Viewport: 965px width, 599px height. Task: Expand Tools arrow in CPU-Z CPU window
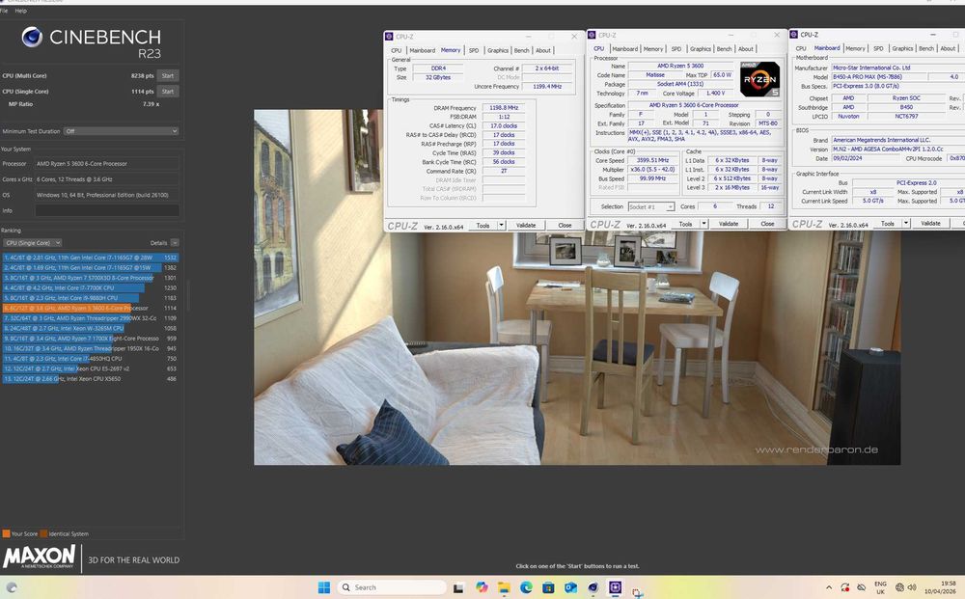click(704, 224)
